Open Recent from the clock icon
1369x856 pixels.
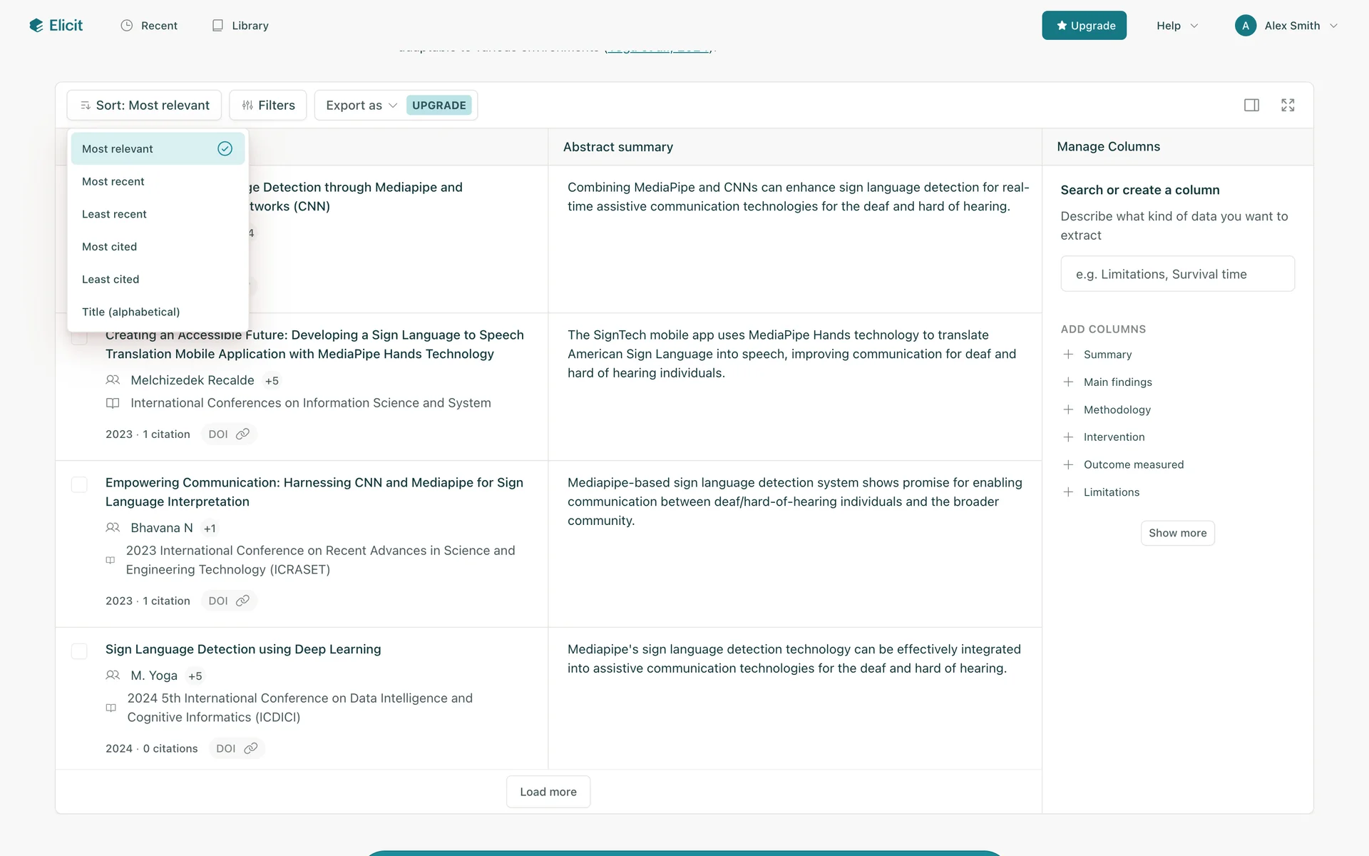point(127,26)
